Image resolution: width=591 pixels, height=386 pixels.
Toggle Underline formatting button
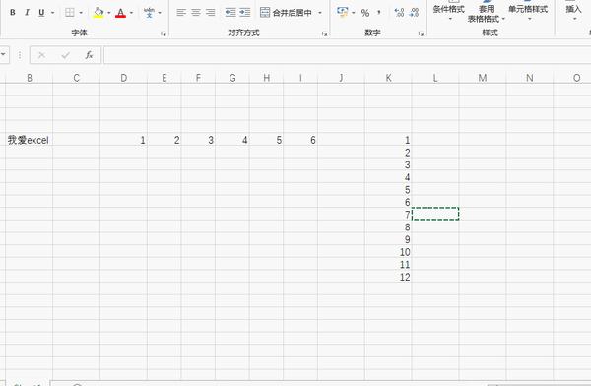[41, 13]
